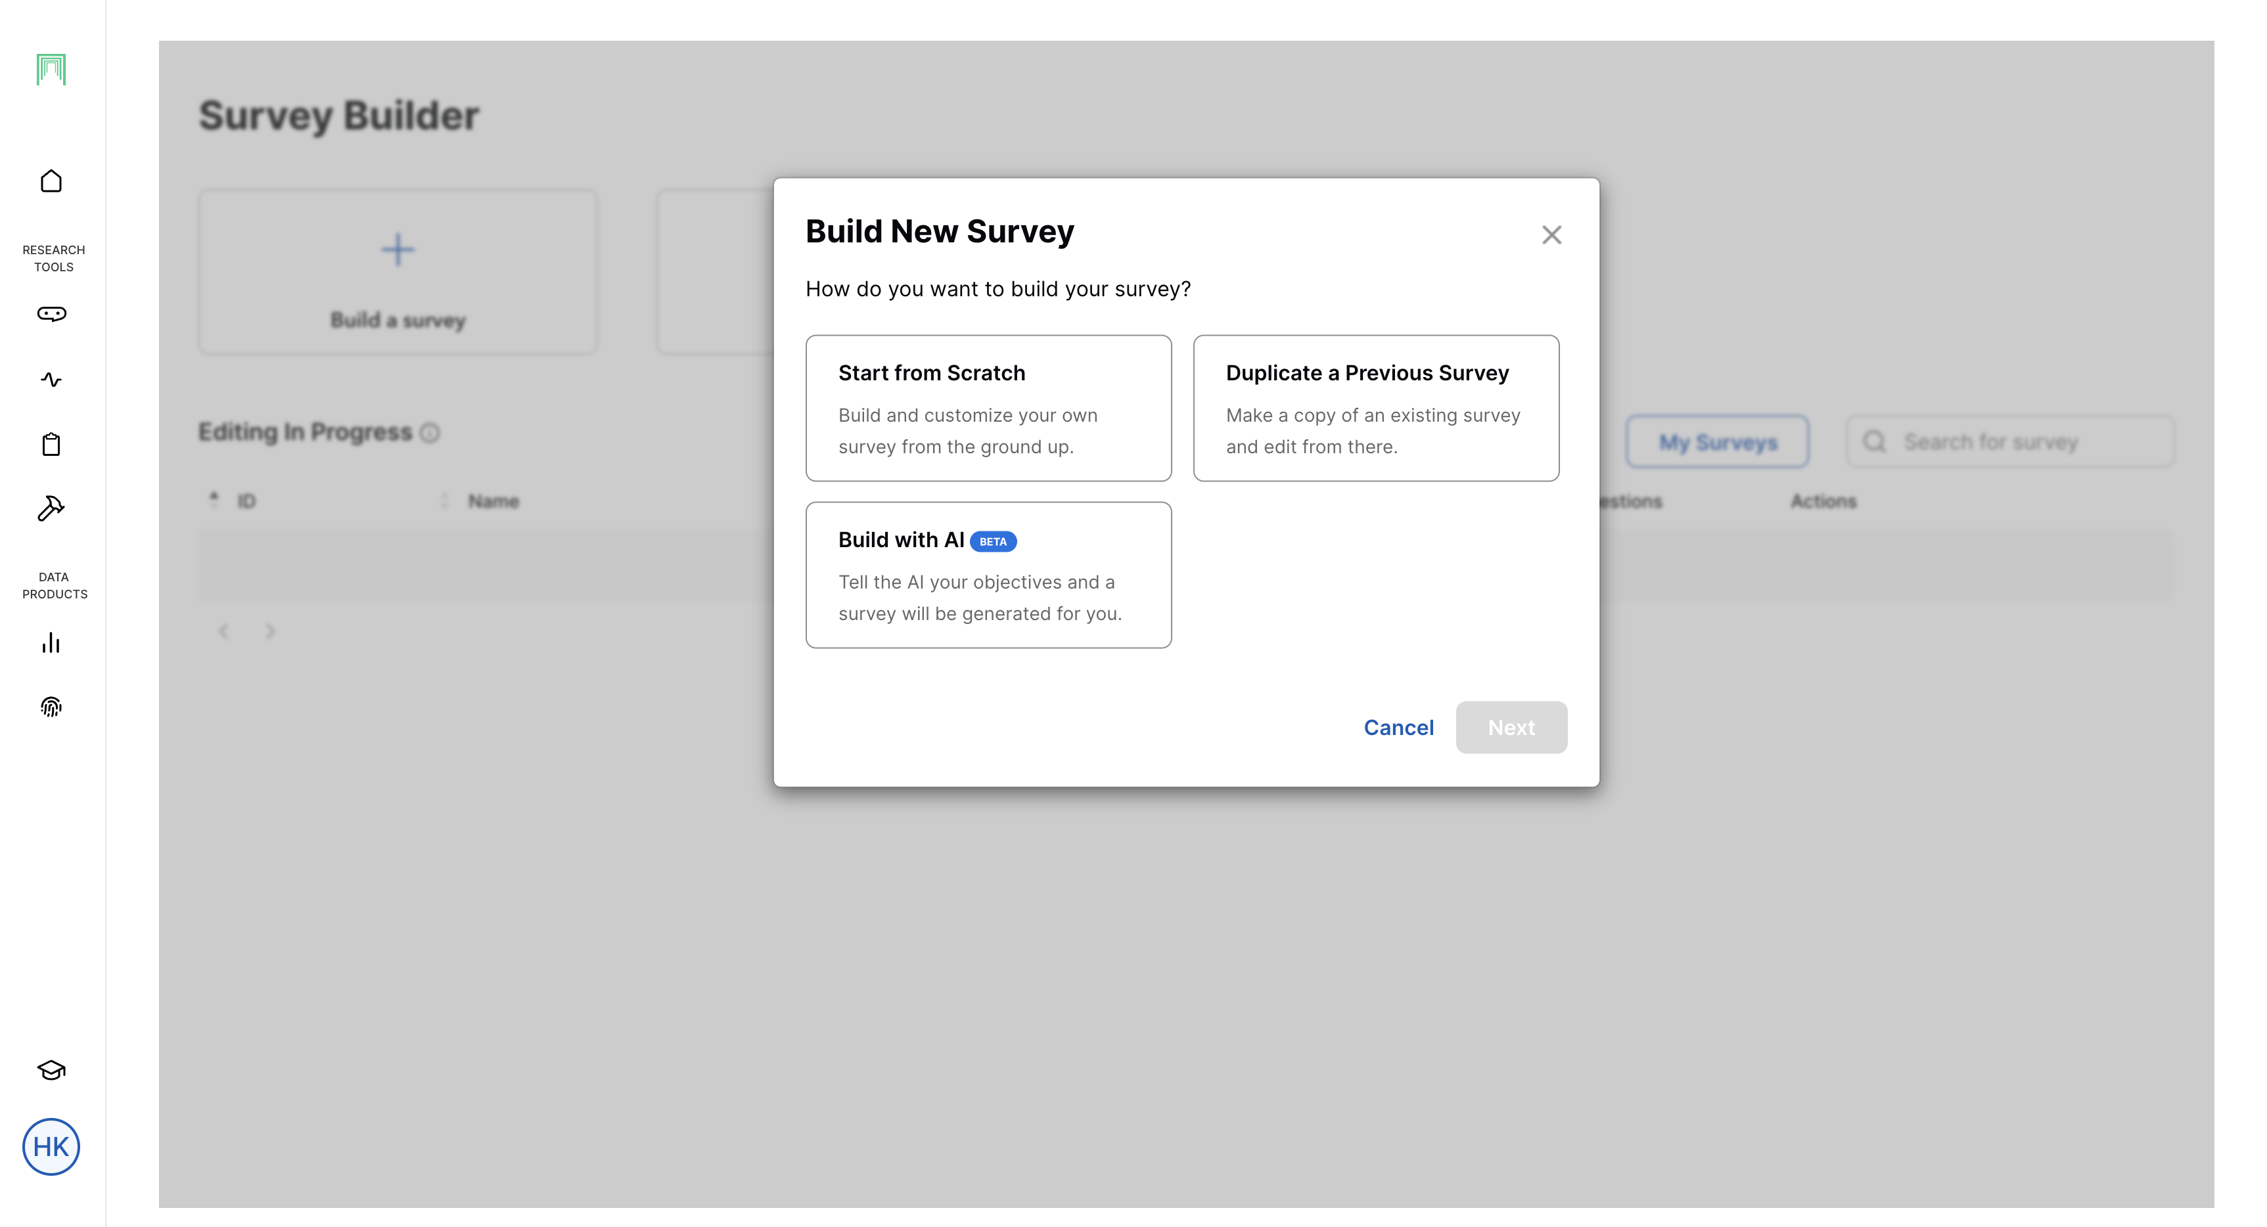Switch to the My Surveys tab

point(1717,441)
